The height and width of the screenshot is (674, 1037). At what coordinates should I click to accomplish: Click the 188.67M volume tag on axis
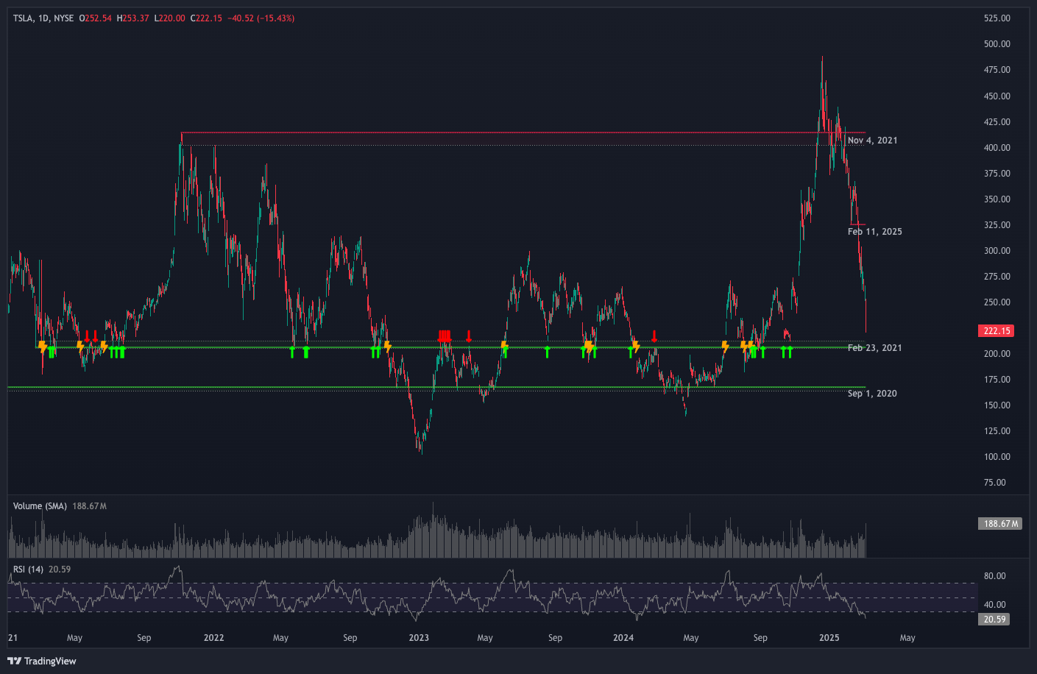click(999, 524)
